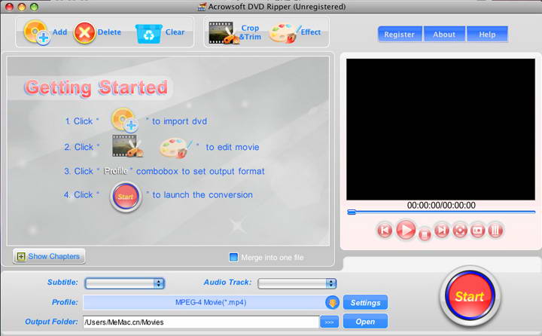Click the playback progress track

coord(441,212)
